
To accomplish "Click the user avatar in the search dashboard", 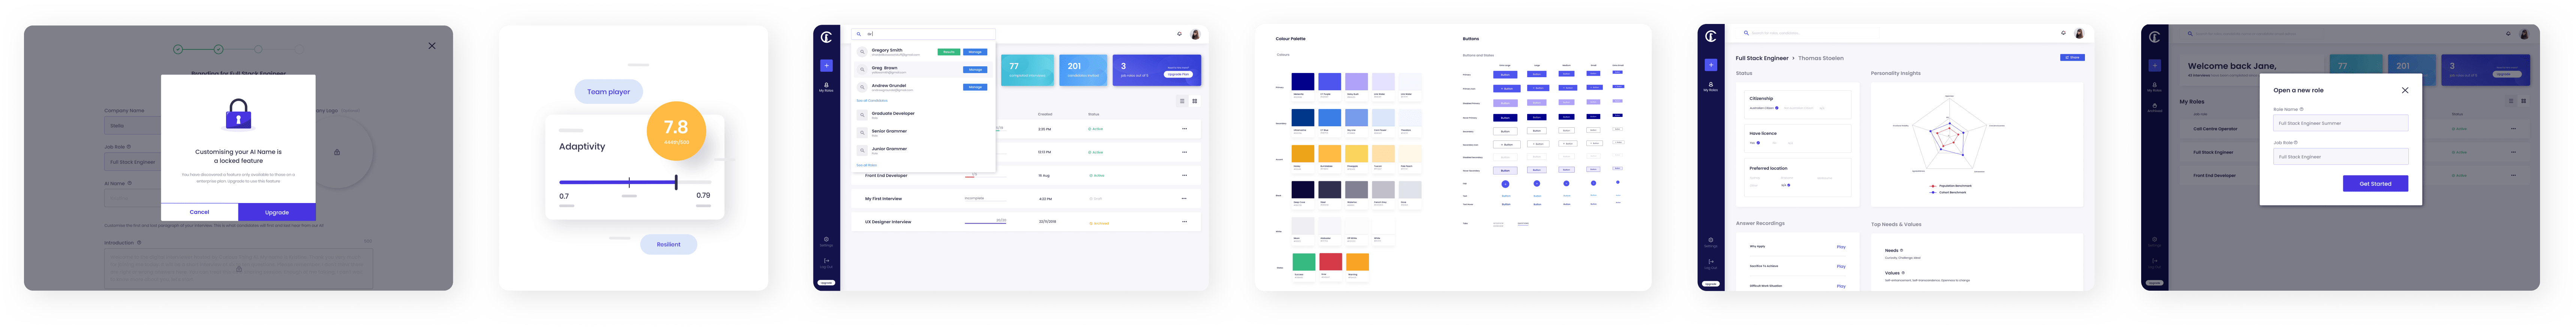I will click(x=1195, y=35).
